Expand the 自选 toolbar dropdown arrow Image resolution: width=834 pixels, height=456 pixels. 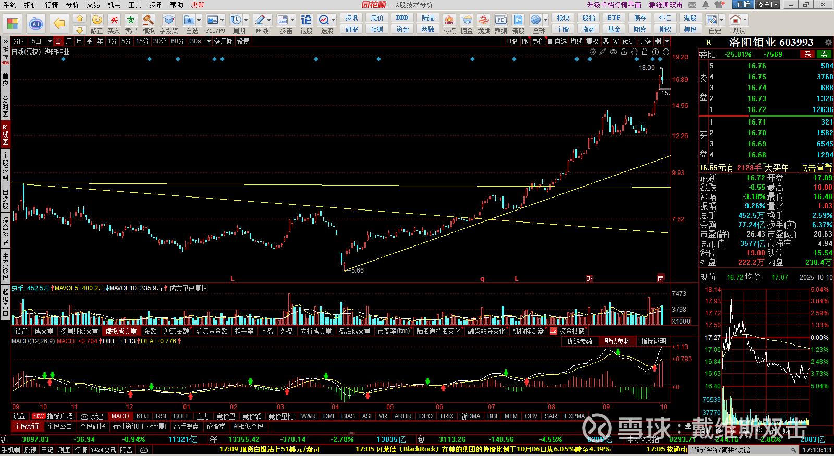point(199,20)
